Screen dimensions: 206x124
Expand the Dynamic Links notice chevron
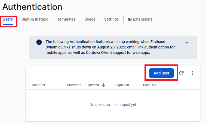pyautogui.click(x=187, y=43)
